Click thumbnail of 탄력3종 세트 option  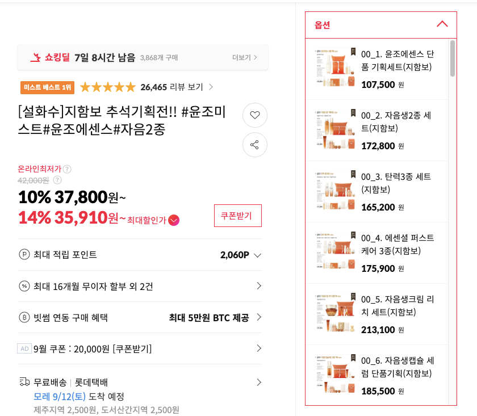coord(335,190)
